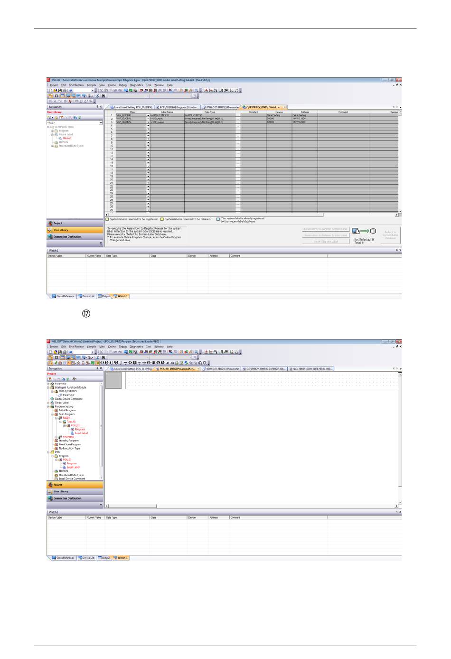Open Find/Replace menu in lower Structured Ladder window
451x659 pixels.
click(76, 347)
